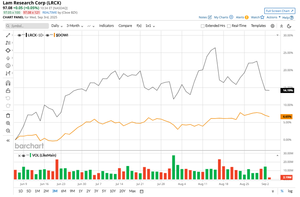The image size is (300, 197).
Task: Open $DOWI series options ellipsis
Action: [x=51, y=35]
